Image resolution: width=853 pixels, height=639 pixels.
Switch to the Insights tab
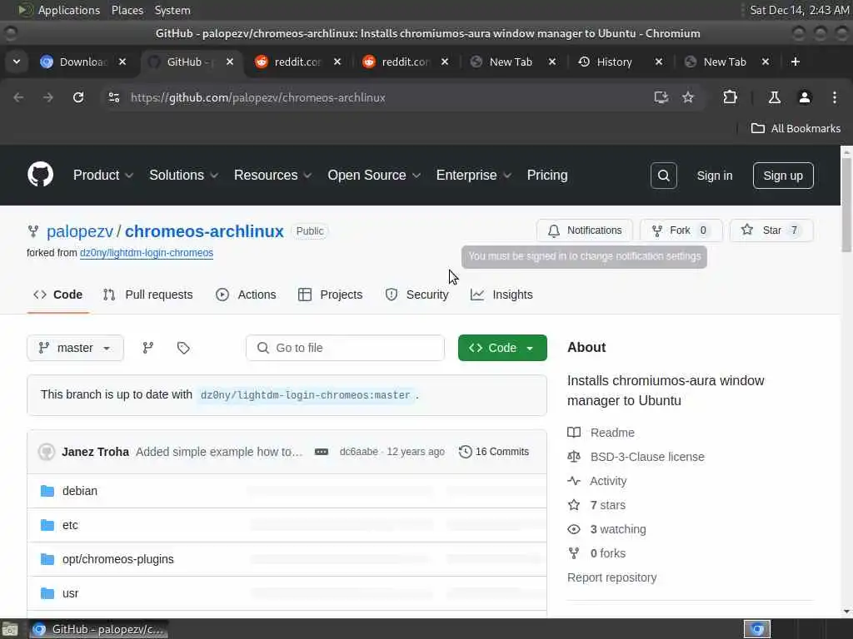501,295
